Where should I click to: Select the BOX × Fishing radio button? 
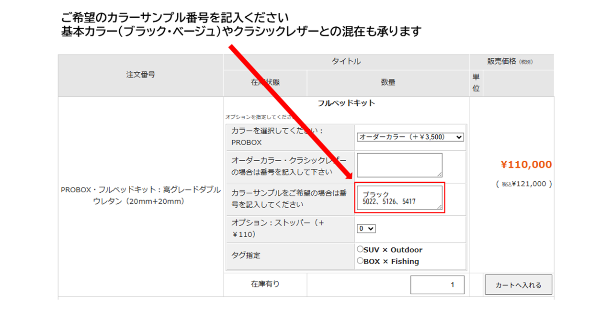(361, 261)
